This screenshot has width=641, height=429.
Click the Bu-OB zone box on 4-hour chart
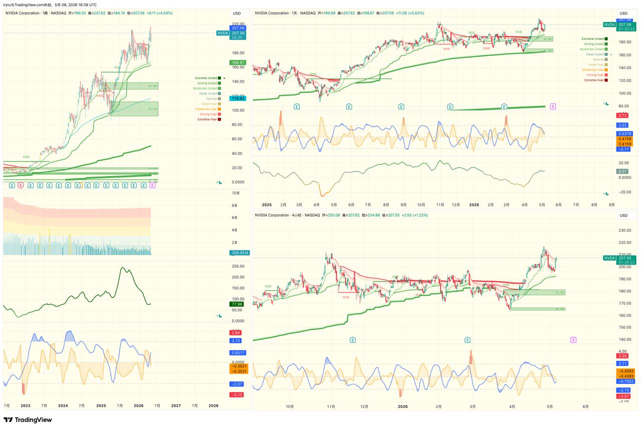click(538, 309)
